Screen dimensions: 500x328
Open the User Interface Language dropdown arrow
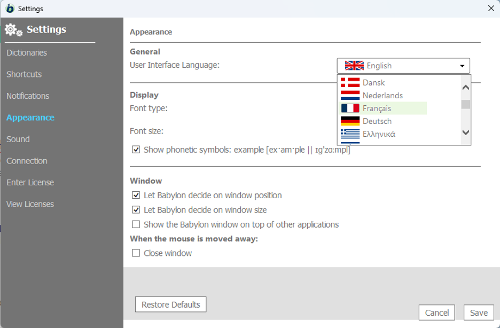click(x=462, y=66)
